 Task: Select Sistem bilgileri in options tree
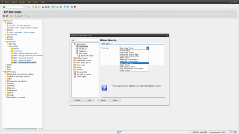point(81,77)
